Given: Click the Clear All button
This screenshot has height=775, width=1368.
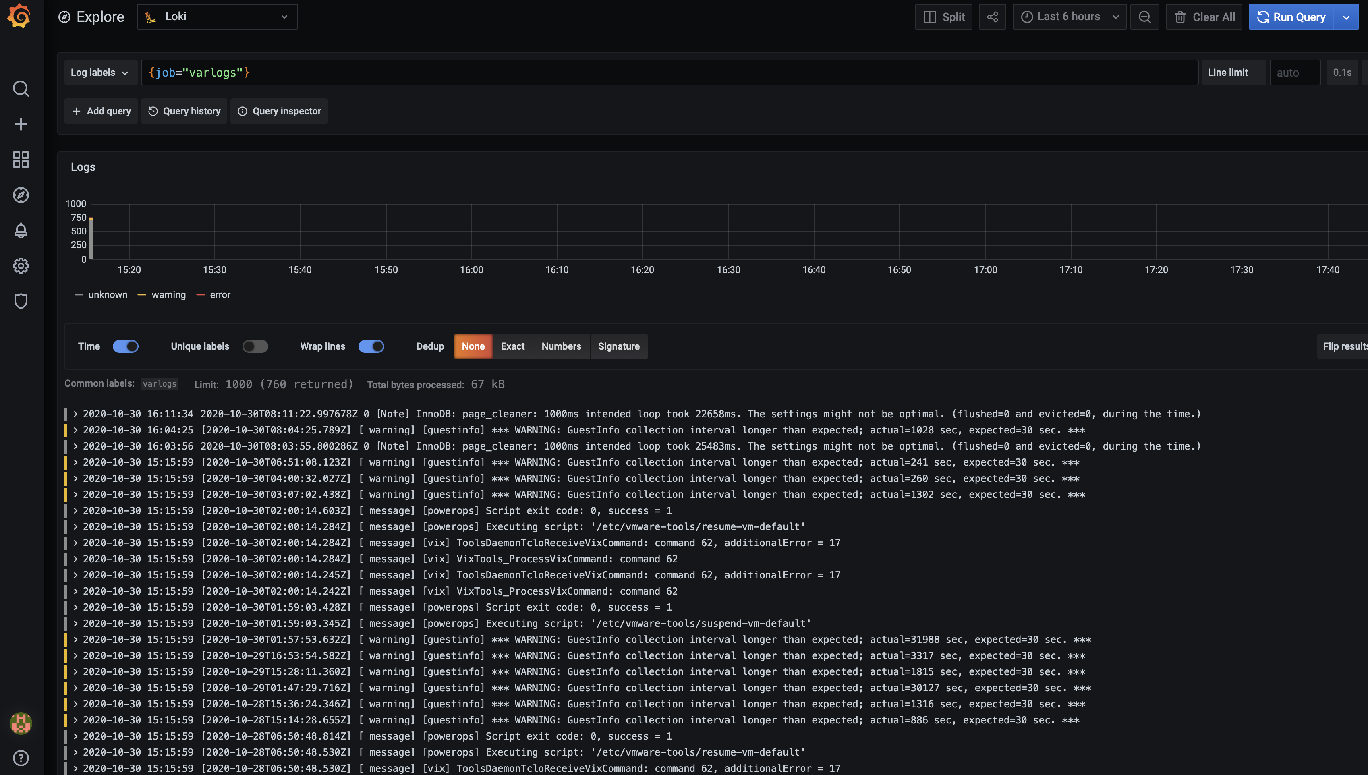Looking at the screenshot, I should (x=1204, y=17).
